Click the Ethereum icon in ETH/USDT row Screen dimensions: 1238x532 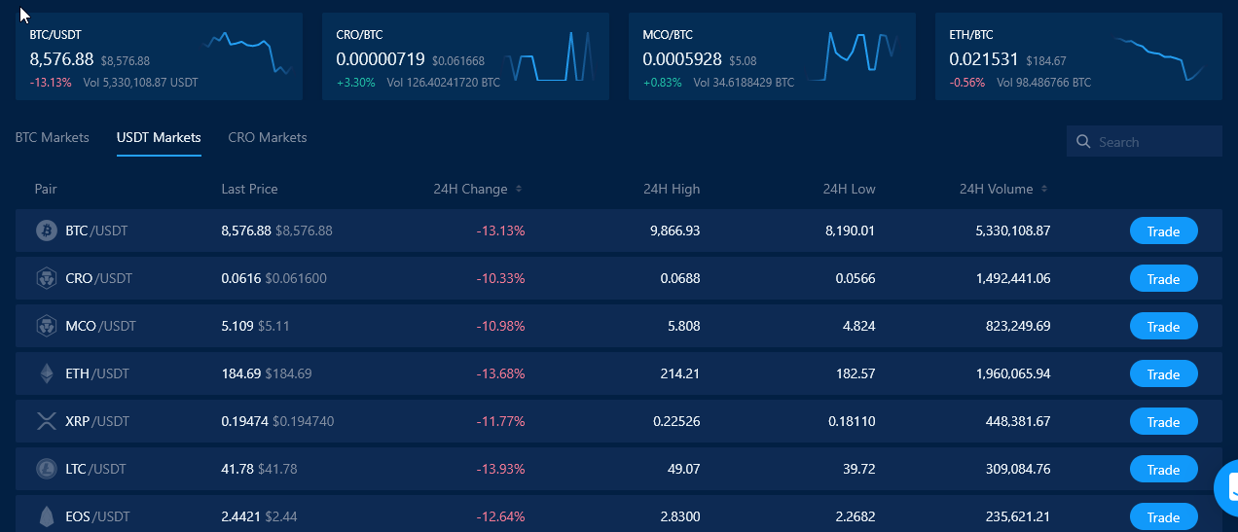tap(46, 373)
